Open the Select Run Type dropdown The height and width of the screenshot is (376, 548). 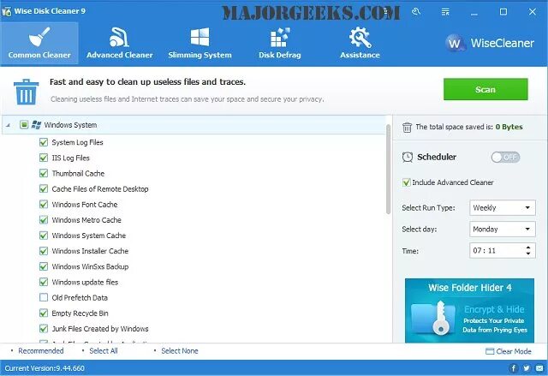coord(503,207)
